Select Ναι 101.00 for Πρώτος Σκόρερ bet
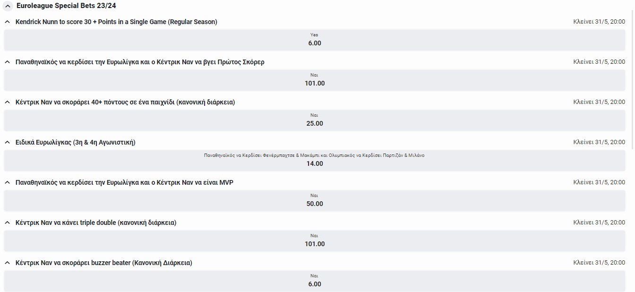The image size is (635, 292). tap(314, 80)
